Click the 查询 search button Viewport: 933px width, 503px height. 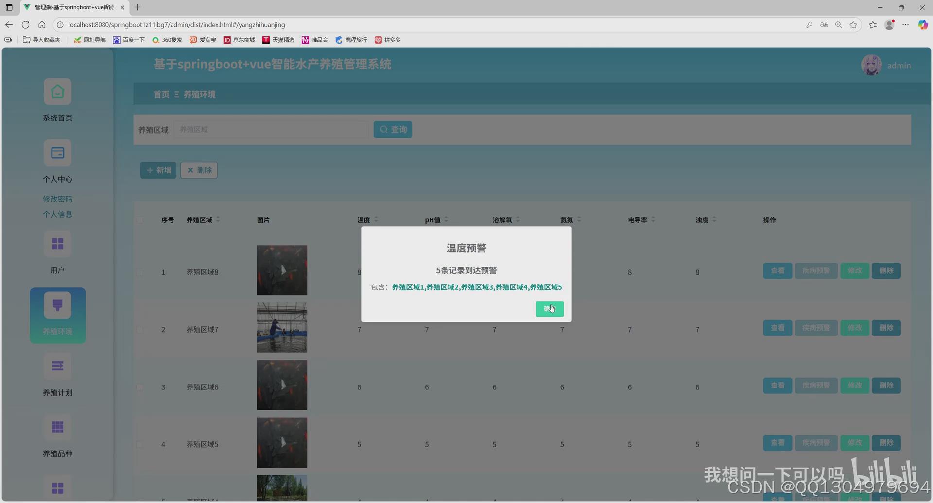[393, 130]
